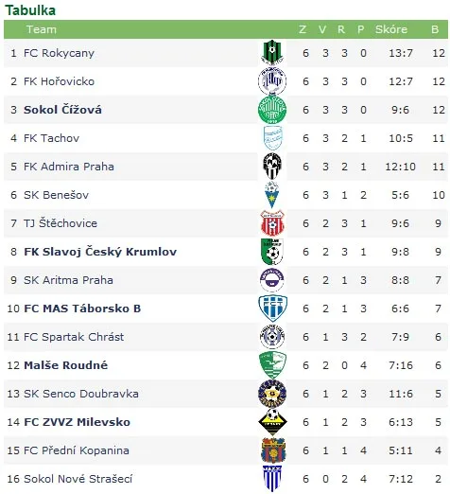Click the FC Rokycany club crest

click(x=272, y=52)
